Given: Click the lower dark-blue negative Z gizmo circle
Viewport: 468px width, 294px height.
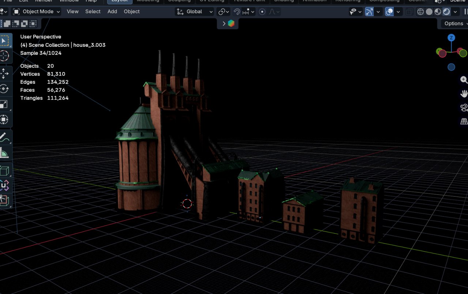Looking at the screenshot, I should point(452,67).
